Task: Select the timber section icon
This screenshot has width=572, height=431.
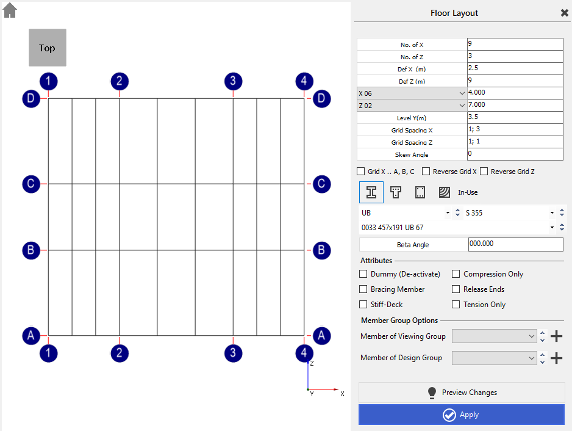Action: click(x=445, y=192)
